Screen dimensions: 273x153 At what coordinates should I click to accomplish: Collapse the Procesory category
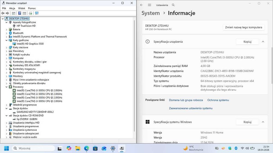coord(7,87)
